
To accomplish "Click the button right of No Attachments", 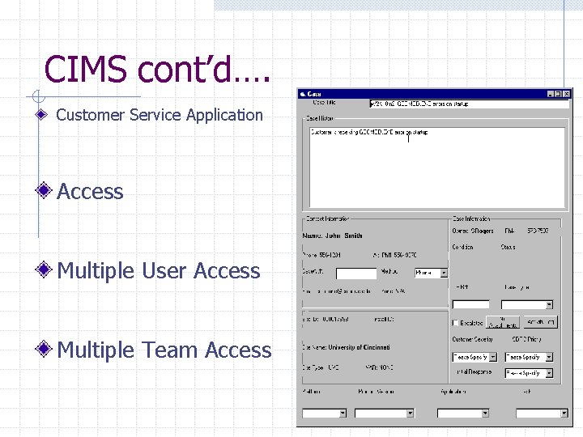I will coord(541,322).
